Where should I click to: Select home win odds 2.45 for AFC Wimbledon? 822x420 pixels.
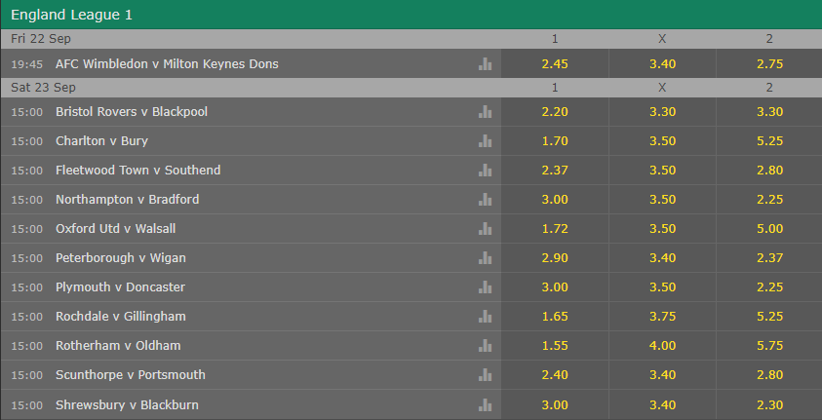(x=555, y=64)
